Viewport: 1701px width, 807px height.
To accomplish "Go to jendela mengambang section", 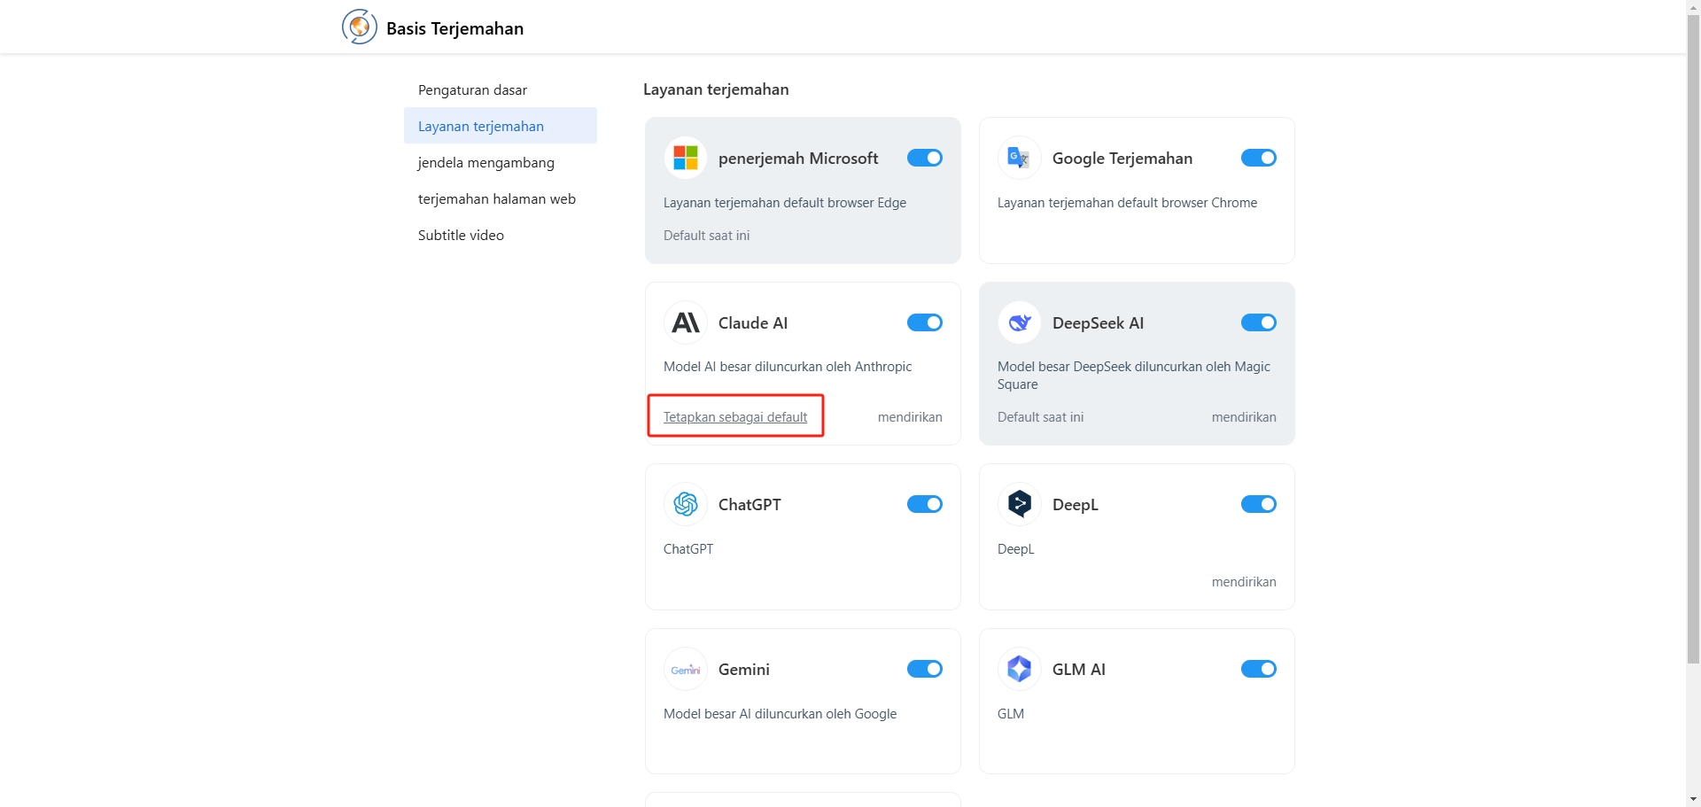I will click(x=501, y=162).
